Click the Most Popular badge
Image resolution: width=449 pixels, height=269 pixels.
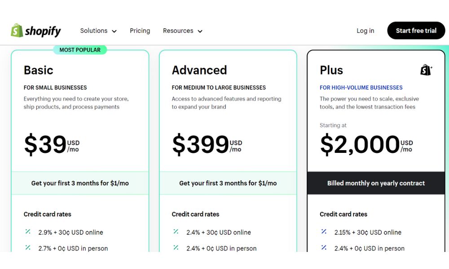(x=80, y=50)
